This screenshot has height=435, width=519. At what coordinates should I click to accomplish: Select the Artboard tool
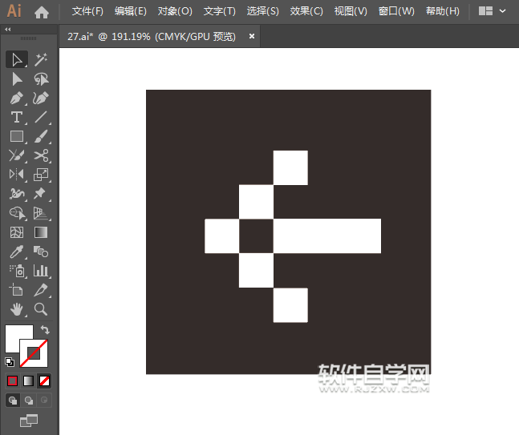pos(17,290)
